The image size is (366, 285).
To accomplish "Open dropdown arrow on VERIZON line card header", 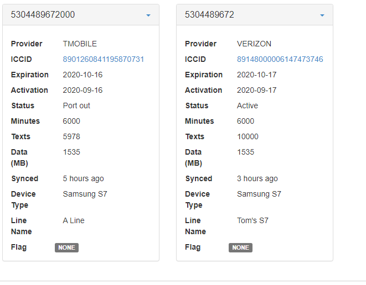I will pos(322,15).
